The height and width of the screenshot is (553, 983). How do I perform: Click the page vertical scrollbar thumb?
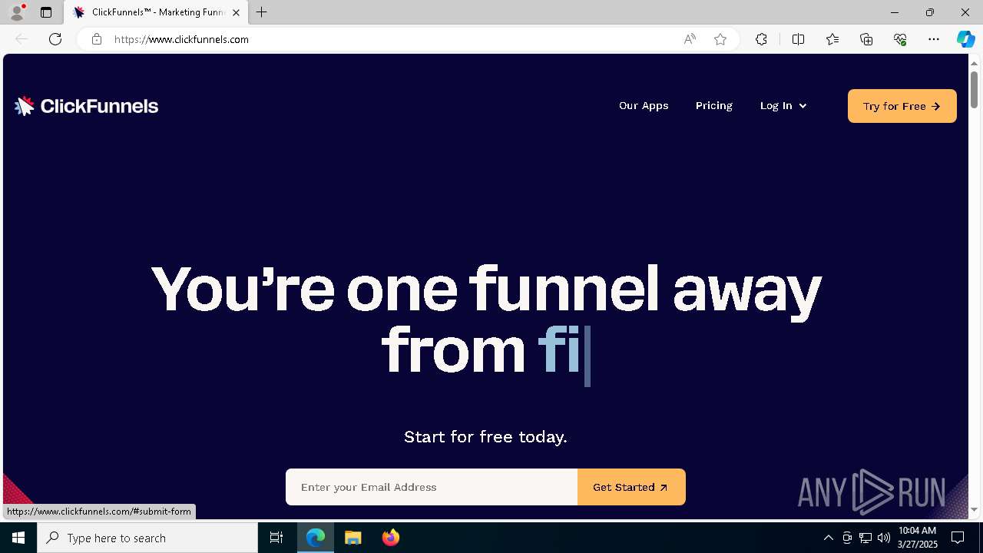[974, 89]
